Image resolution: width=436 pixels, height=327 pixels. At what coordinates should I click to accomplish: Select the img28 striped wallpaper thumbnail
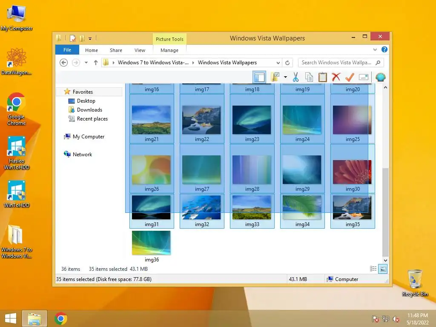click(x=252, y=169)
